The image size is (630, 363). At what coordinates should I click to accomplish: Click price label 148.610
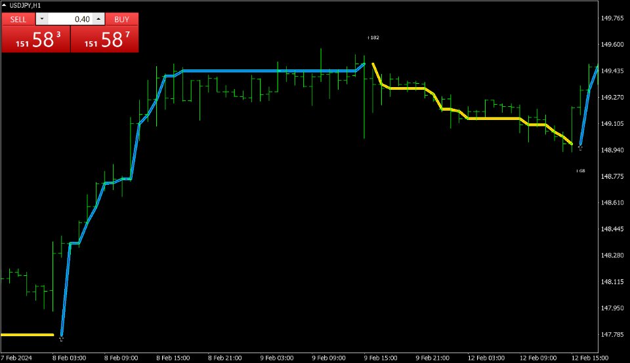pos(612,202)
